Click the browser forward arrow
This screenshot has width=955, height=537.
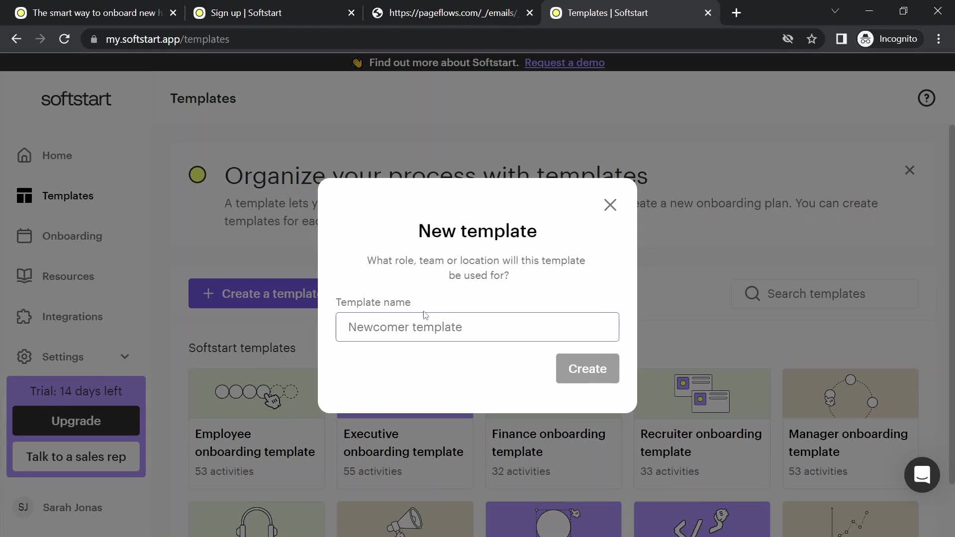[x=40, y=39]
